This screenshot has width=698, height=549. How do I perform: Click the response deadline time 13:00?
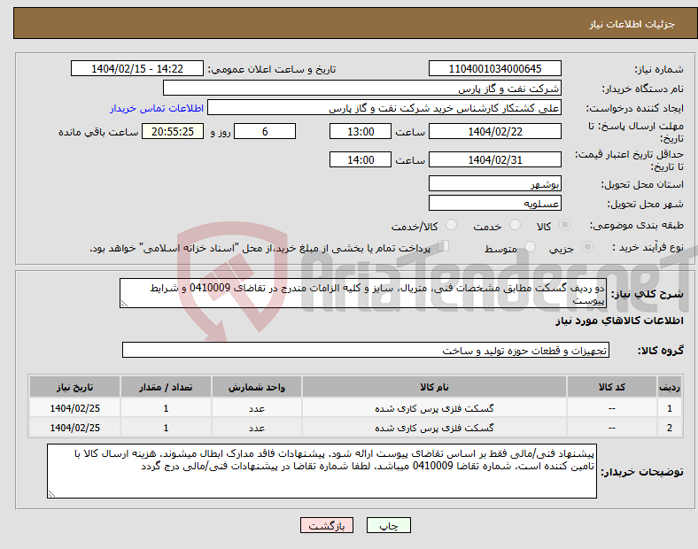coord(361,132)
